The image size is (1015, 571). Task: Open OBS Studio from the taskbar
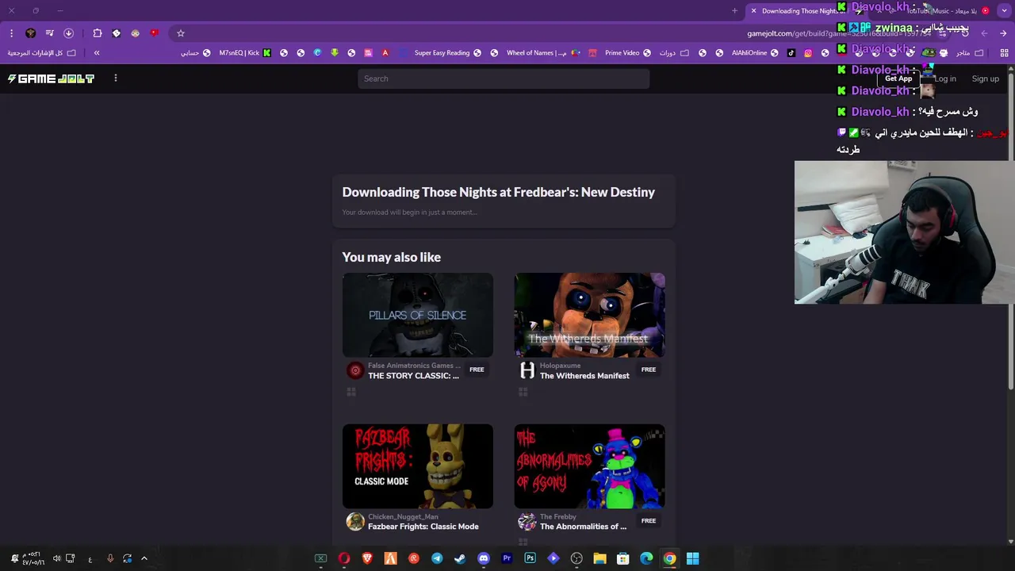coord(576,558)
